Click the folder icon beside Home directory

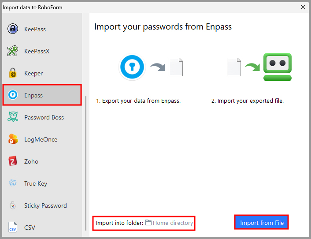(148, 223)
